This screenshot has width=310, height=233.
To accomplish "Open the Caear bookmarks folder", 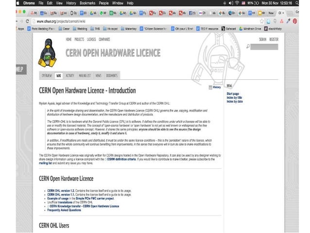I will click(64, 29).
